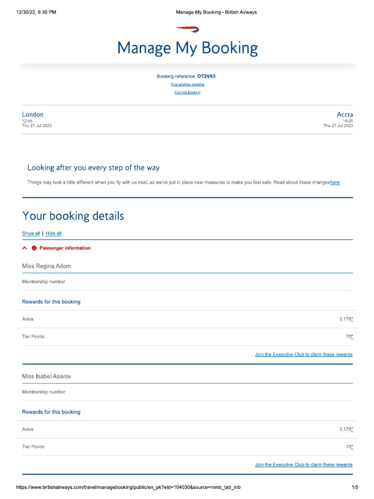Click the asterisk after Isabel Asante's Tier Points 70
Viewport: 374px width, 499px height.
(352, 447)
